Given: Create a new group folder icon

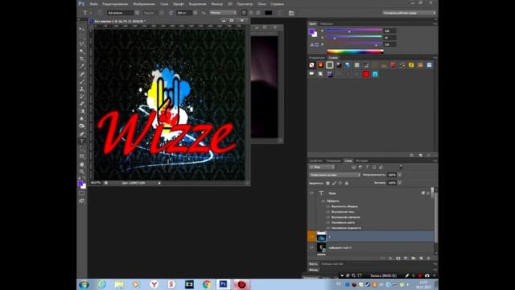Looking at the screenshot, I should (413, 259).
